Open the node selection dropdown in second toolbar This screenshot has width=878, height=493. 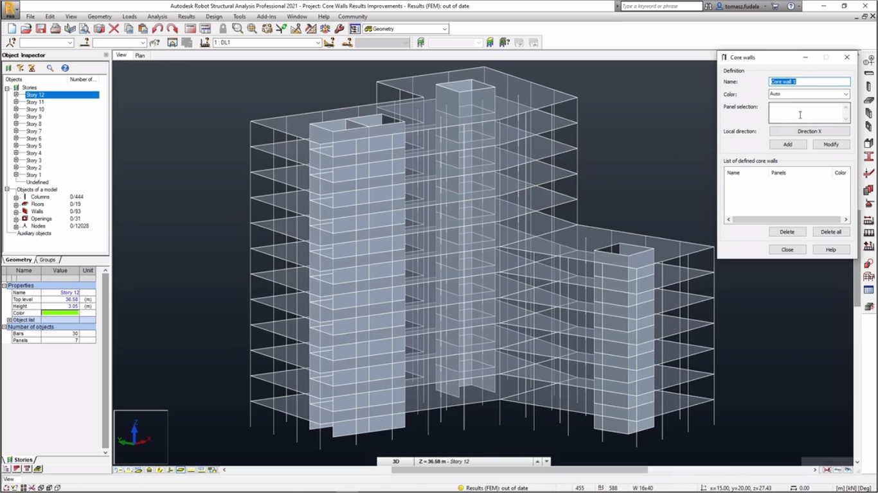[69, 42]
